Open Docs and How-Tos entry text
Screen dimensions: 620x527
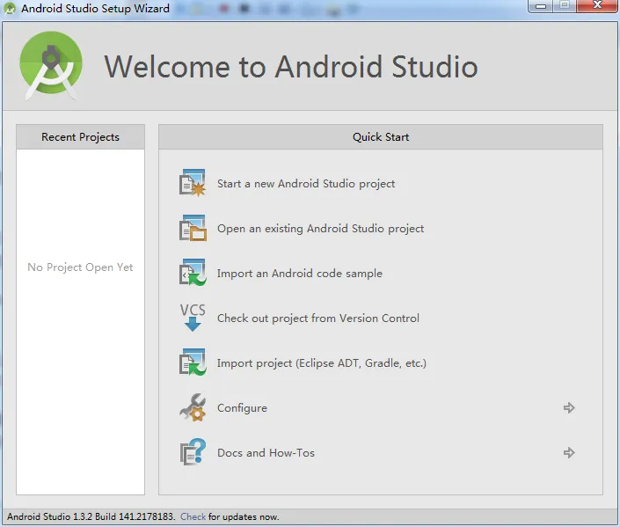(266, 453)
